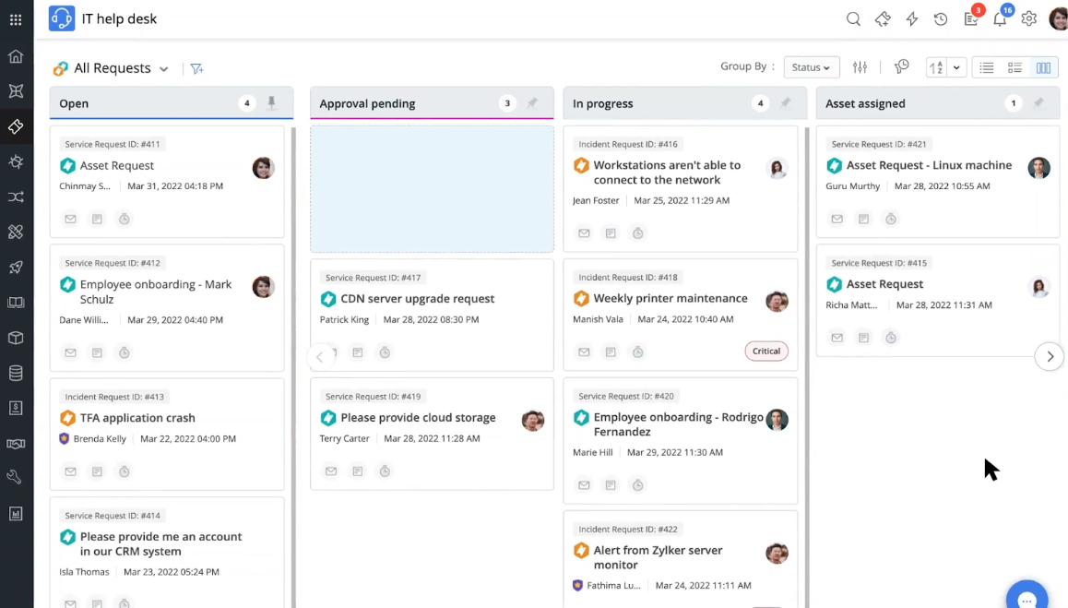Open the tasks icon with badge 3

pyautogui.click(x=971, y=18)
